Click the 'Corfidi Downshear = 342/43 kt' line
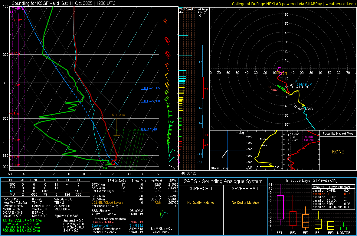Screen dimensions: 357x236 pyautogui.click(x=117, y=229)
